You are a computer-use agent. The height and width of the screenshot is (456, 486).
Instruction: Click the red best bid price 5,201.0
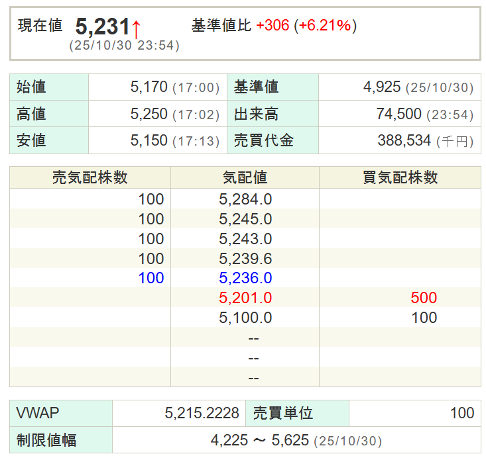pos(245,298)
